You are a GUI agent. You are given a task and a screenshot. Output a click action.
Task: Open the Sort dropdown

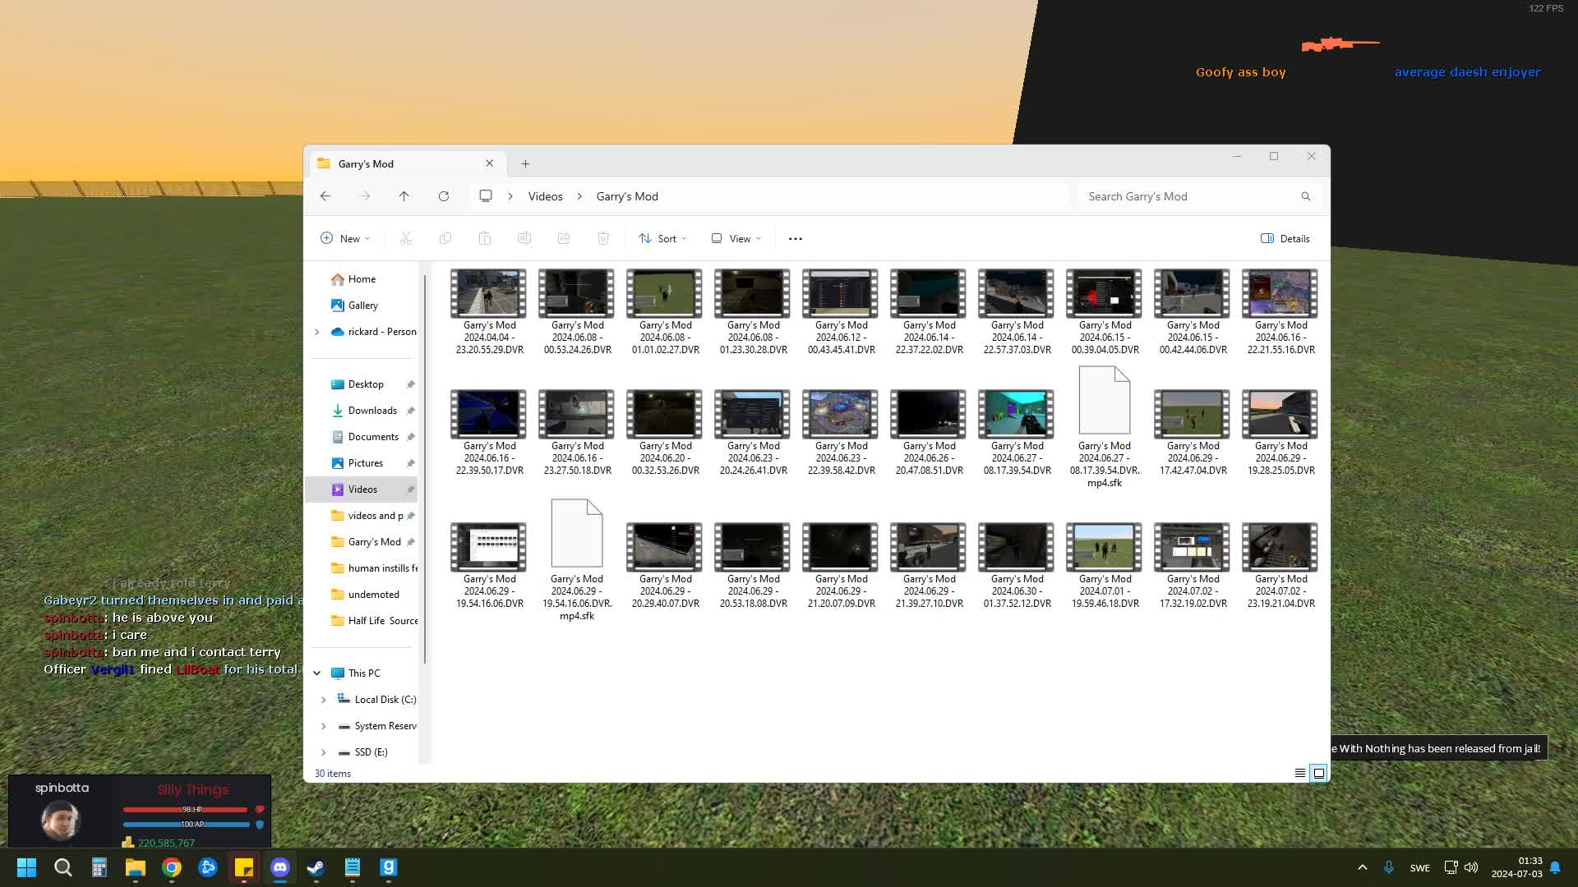662,238
